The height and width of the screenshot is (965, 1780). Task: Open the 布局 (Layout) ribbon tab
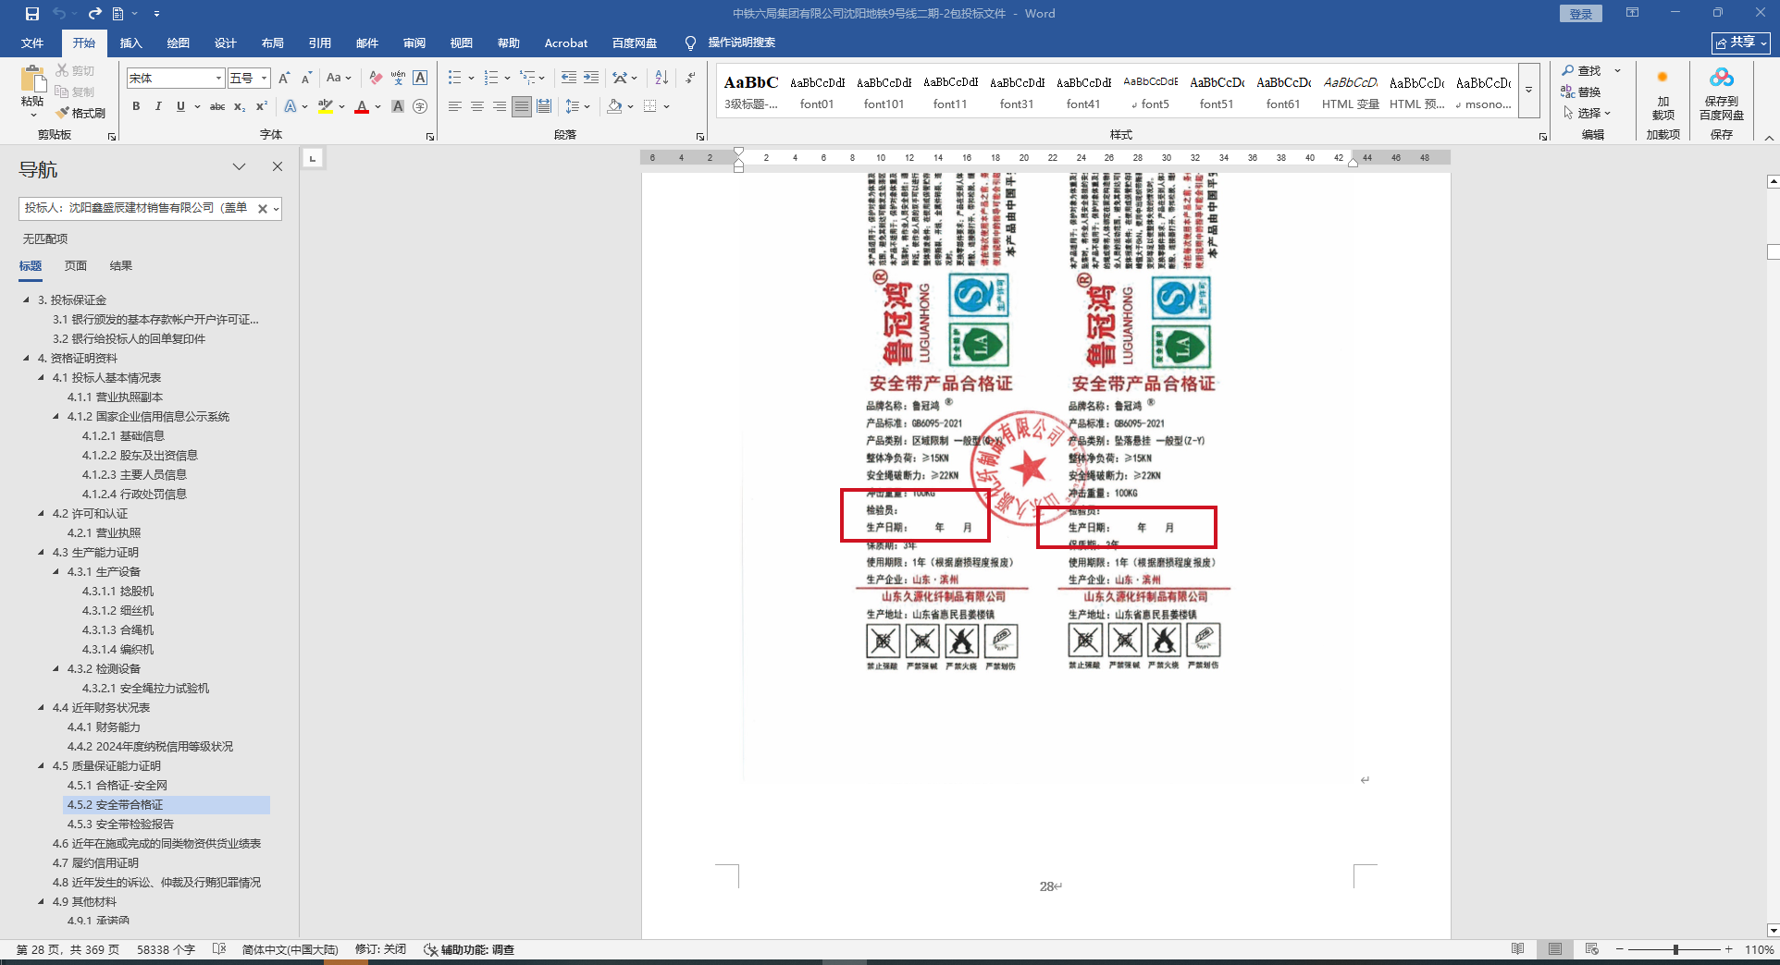(273, 43)
